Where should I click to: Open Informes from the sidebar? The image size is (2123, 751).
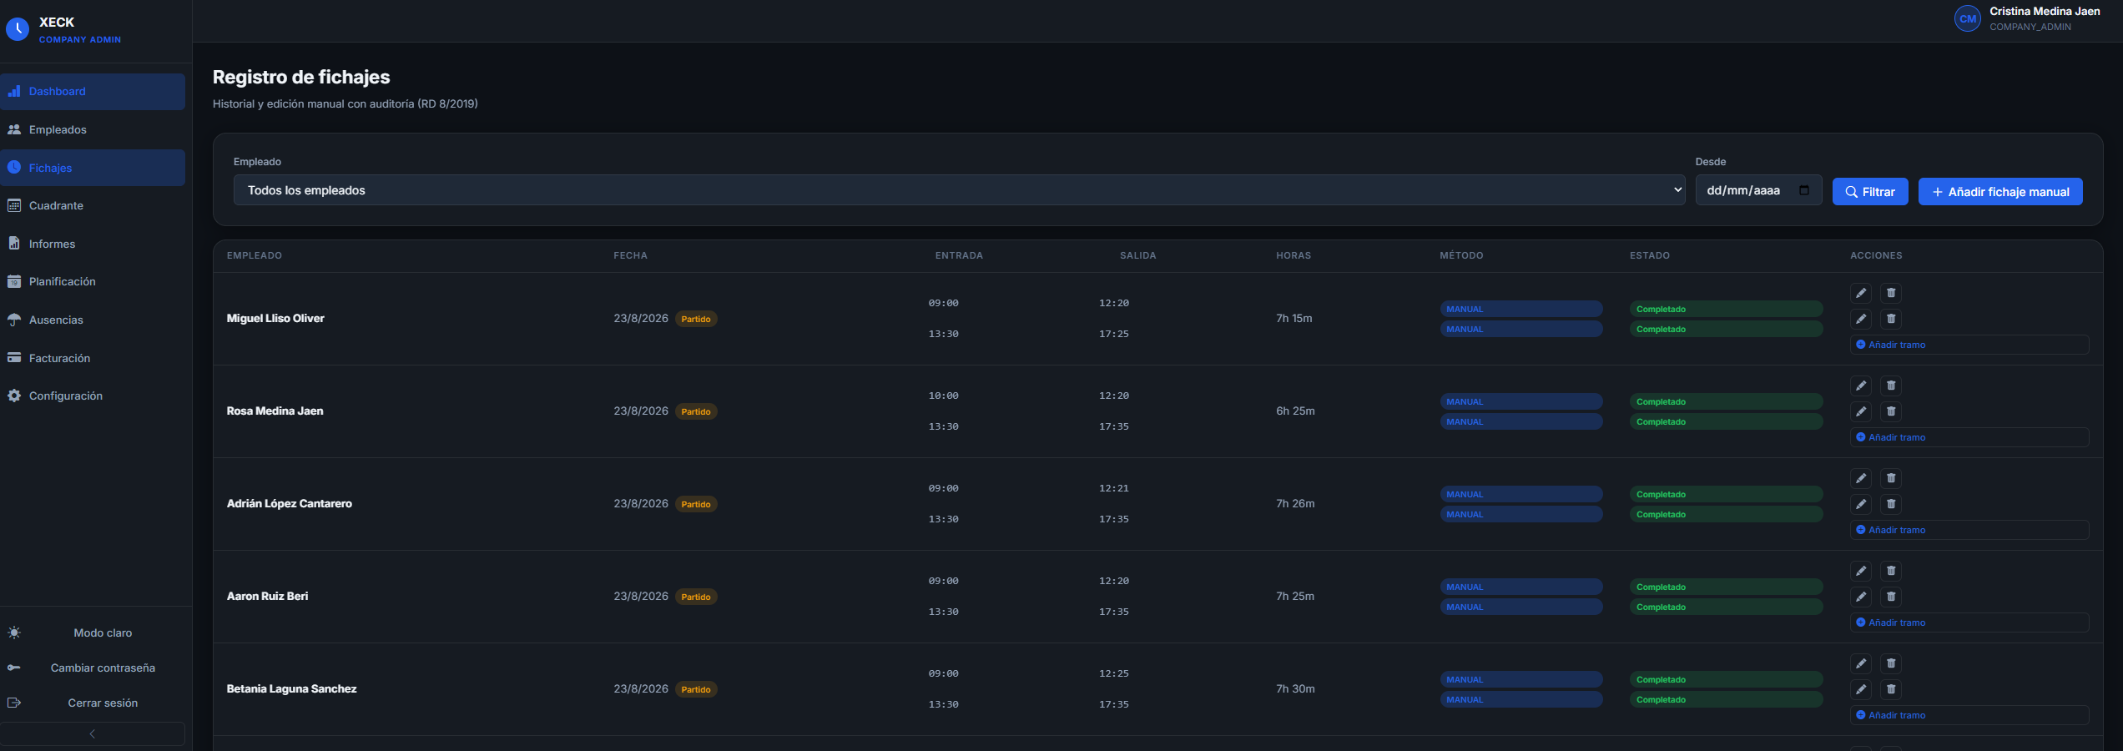pyautogui.click(x=93, y=244)
